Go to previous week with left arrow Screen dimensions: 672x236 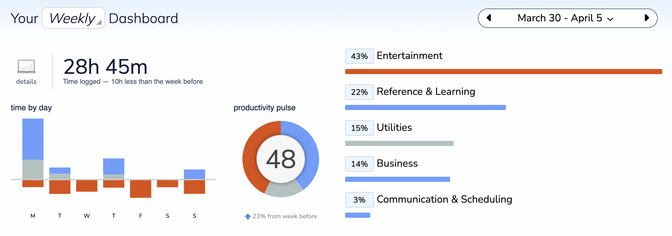[489, 18]
